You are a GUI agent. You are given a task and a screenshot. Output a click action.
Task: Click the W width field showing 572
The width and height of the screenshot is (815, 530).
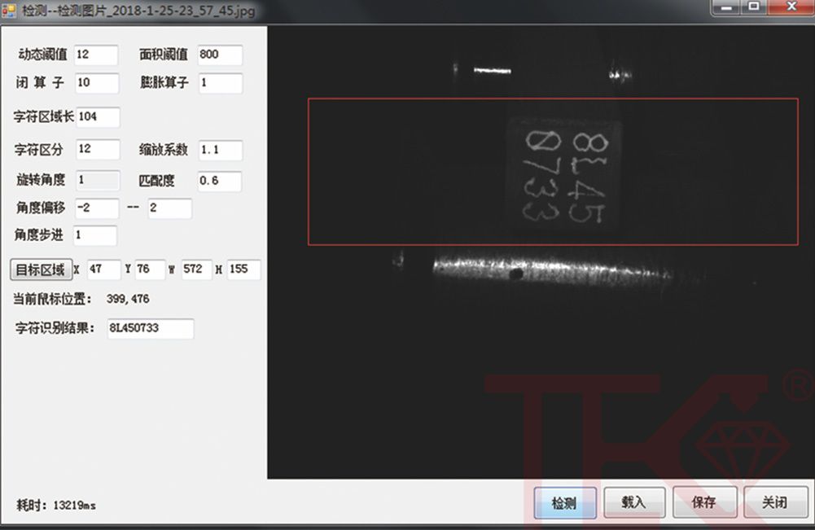point(196,269)
